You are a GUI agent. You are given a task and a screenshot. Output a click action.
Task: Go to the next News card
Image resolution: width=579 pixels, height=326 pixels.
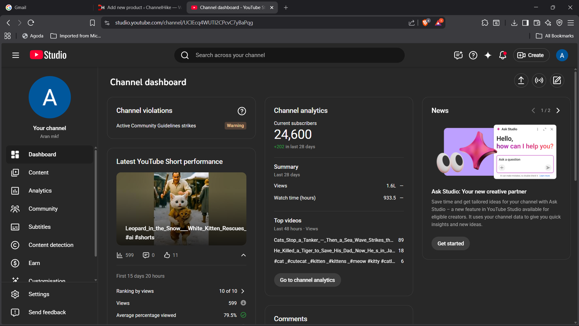pos(558,110)
